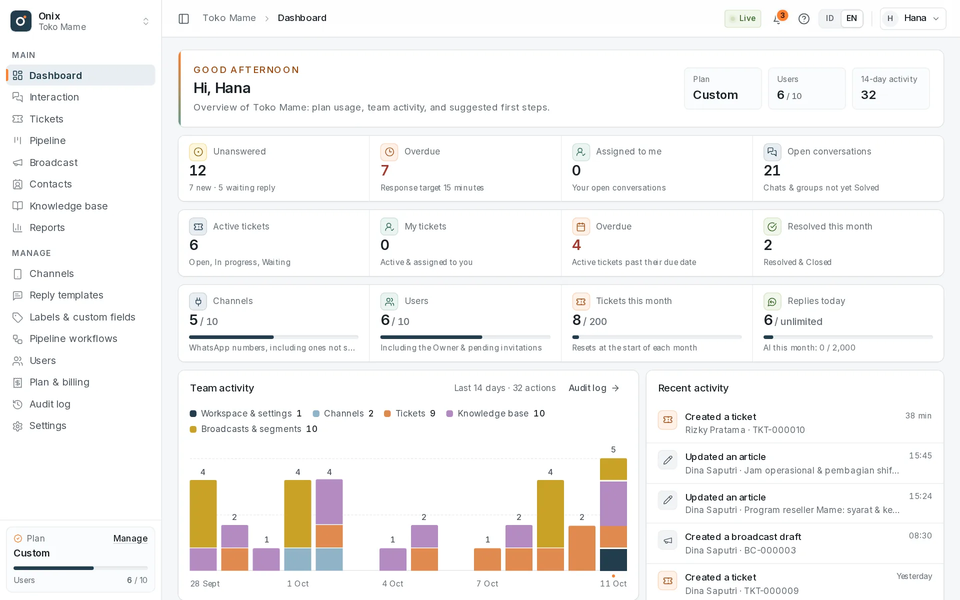Click the Unanswered card icon
The width and height of the screenshot is (960, 600).
198,152
